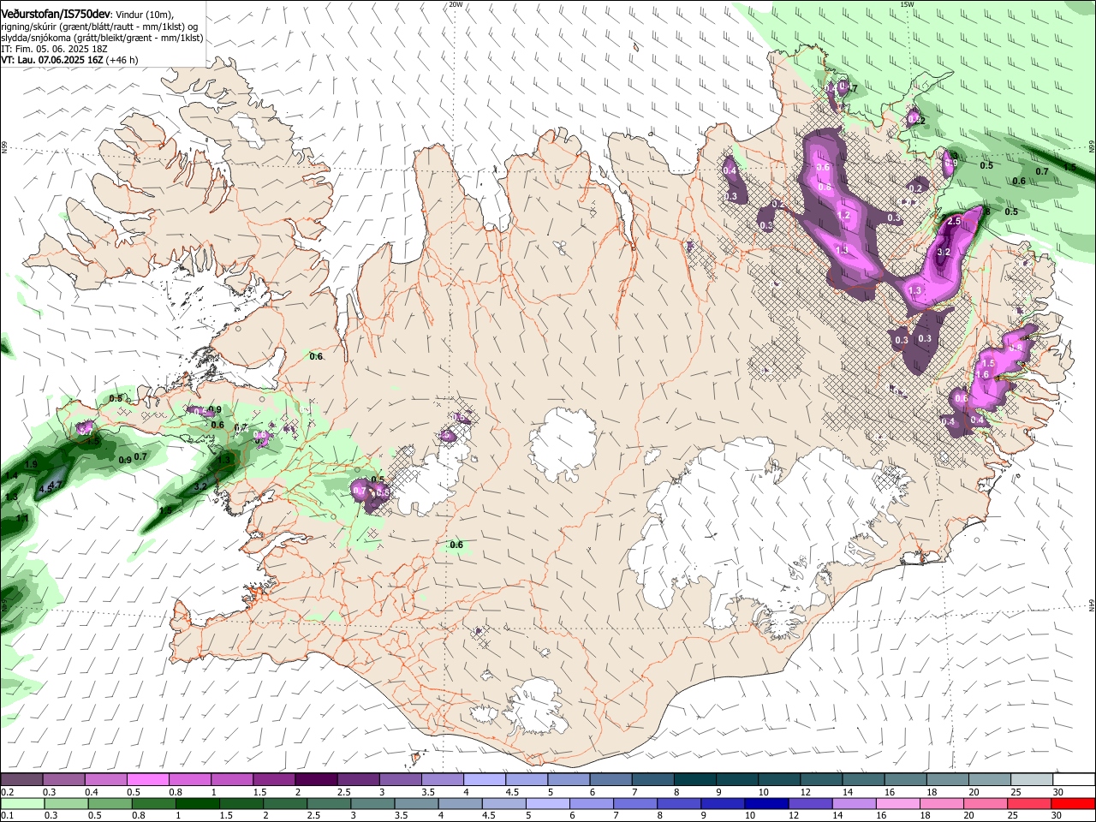Click the 'VT: Lau. 07.06.2025 16Z (+46 h)' line
The width and height of the screenshot is (1096, 822).
coord(69,60)
